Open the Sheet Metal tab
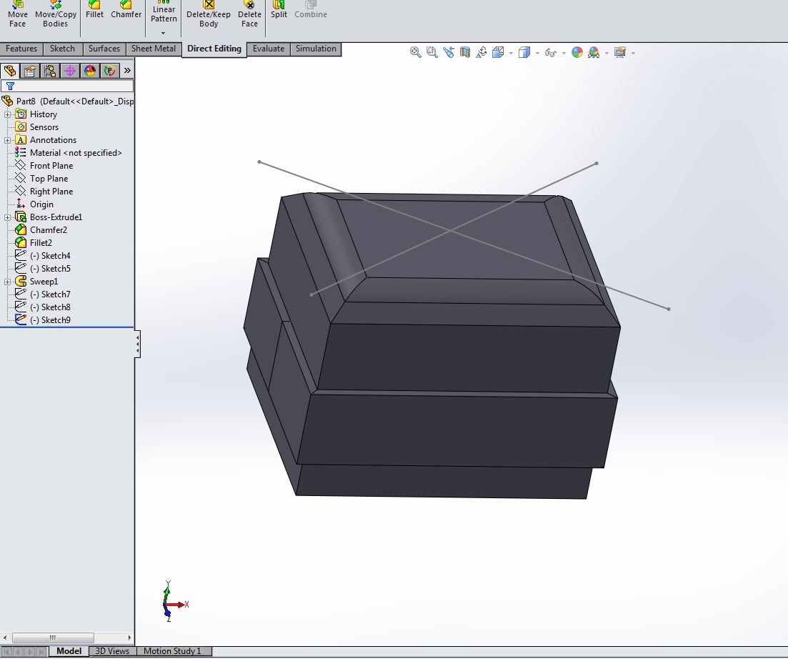Viewport: 788px width, 659px height. point(154,49)
